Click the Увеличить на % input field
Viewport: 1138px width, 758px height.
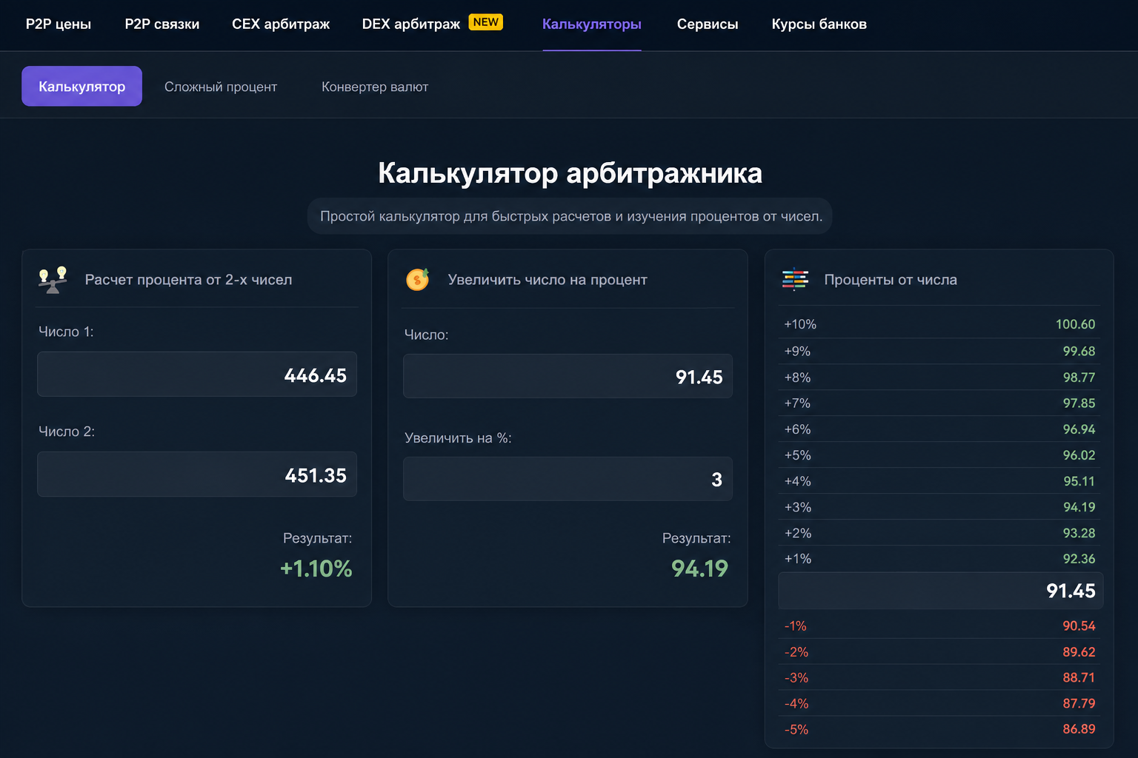[x=568, y=479]
